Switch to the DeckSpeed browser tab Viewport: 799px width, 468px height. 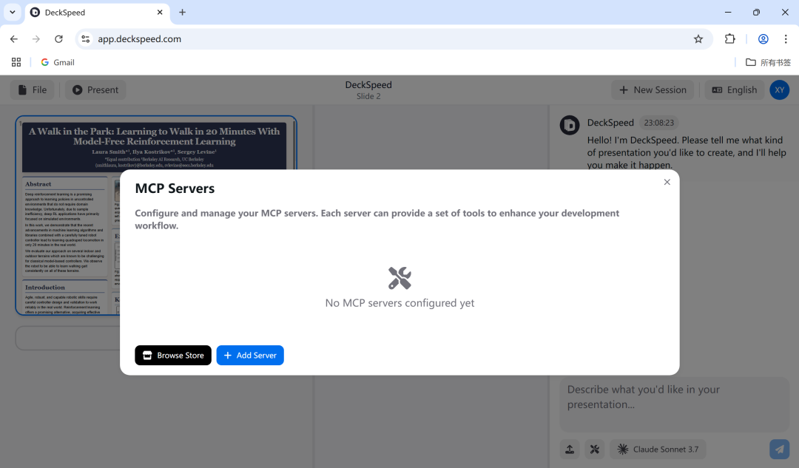pos(97,13)
